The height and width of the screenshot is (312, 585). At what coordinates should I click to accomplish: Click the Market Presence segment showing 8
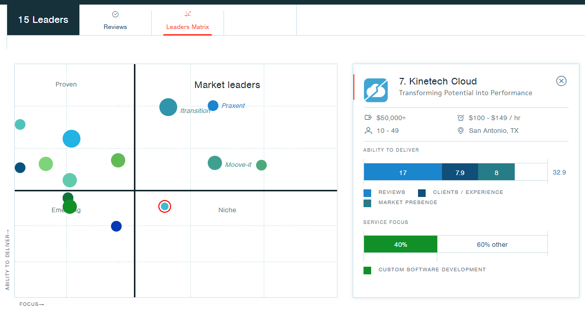[496, 172]
